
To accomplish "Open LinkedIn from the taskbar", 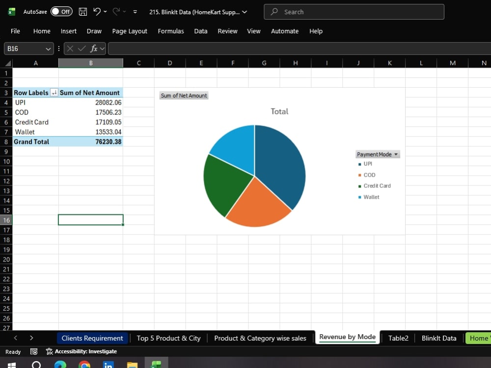I will point(108,365).
